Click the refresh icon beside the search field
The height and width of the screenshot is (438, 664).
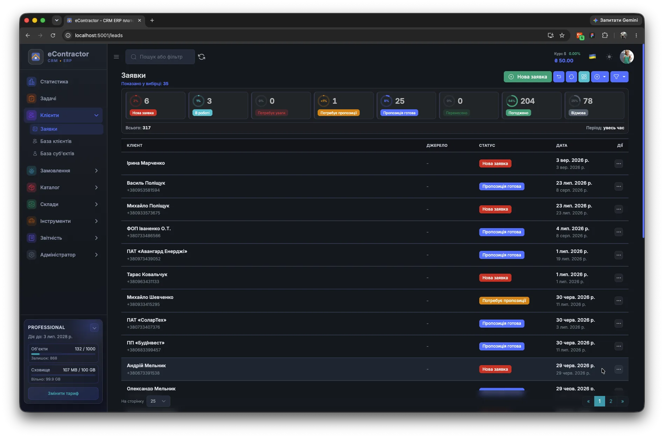click(x=202, y=57)
